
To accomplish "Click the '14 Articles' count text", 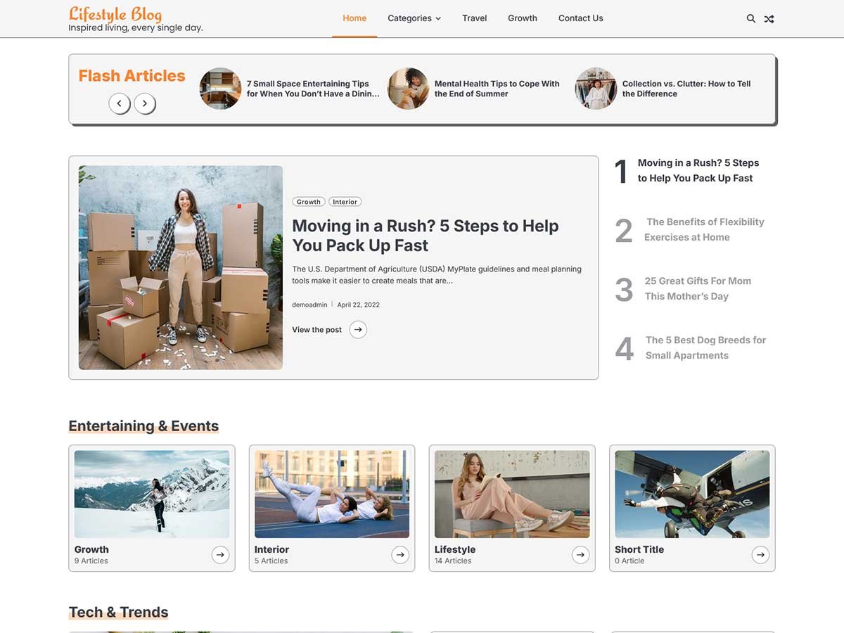I will click(453, 561).
